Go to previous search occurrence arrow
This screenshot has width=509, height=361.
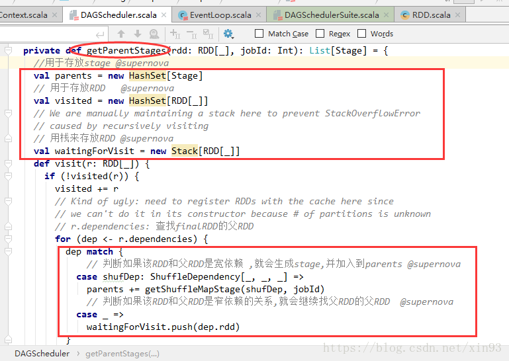pos(121,34)
